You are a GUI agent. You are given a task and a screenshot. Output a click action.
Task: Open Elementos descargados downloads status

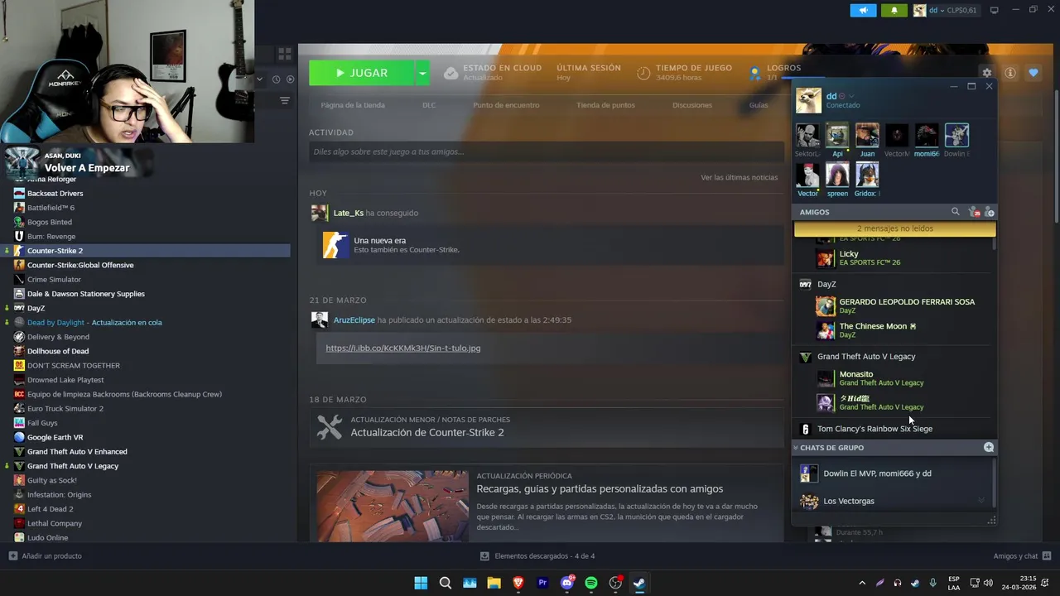pyautogui.click(x=537, y=556)
